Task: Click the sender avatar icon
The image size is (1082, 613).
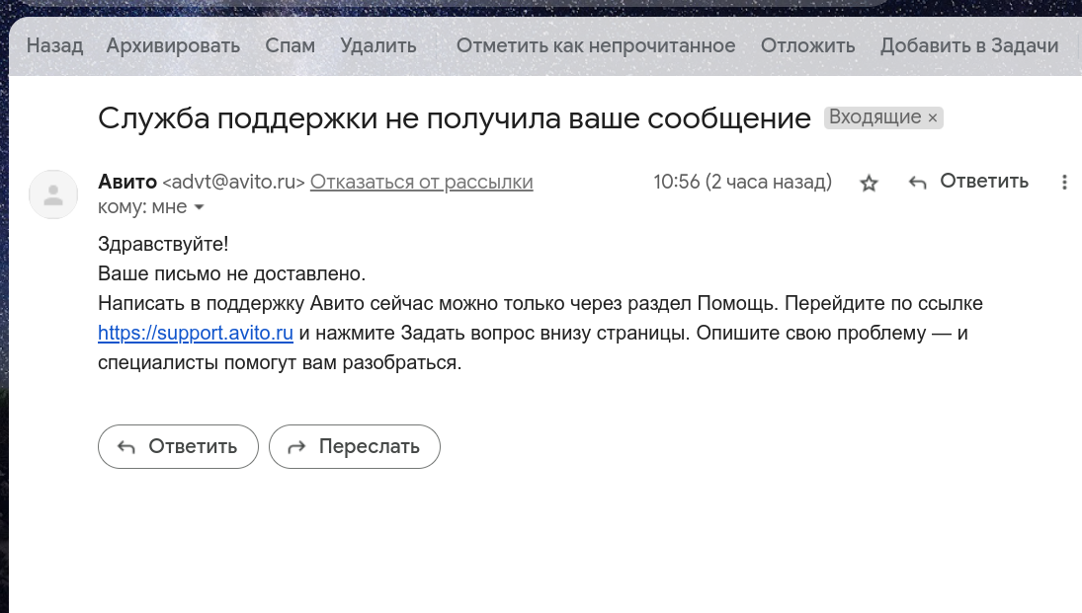Action: click(x=53, y=194)
